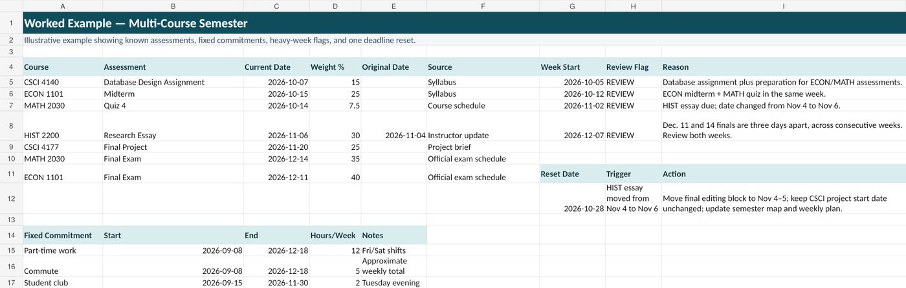Click the 'Illustrative example showing known assessments' subtitle cell

coord(464,40)
